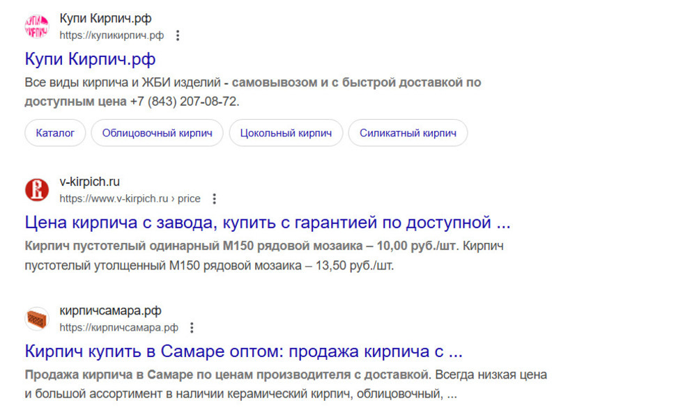This screenshot has height=419, width=690.
Task: Click phone number +7 (843) 207-08-72
Action: 185,102
